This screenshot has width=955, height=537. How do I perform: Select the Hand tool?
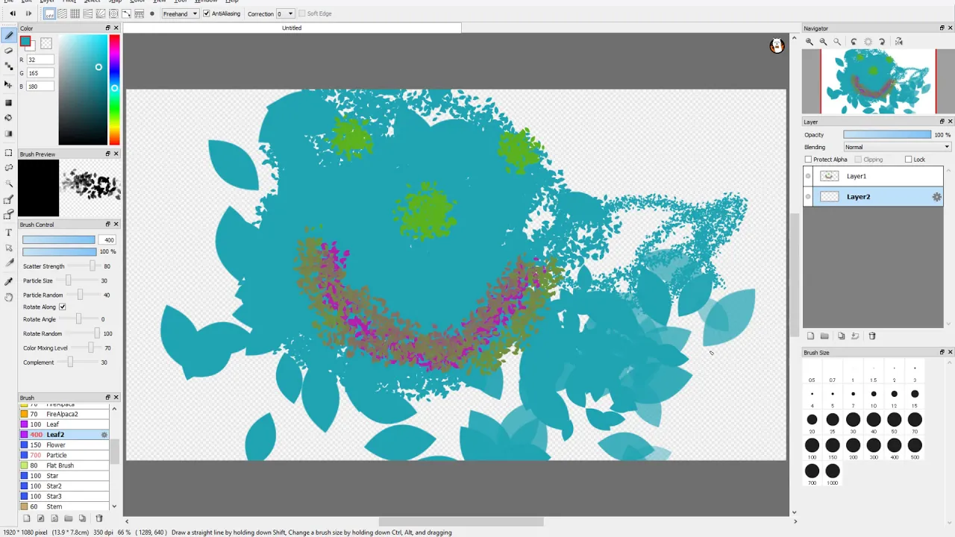9,297
